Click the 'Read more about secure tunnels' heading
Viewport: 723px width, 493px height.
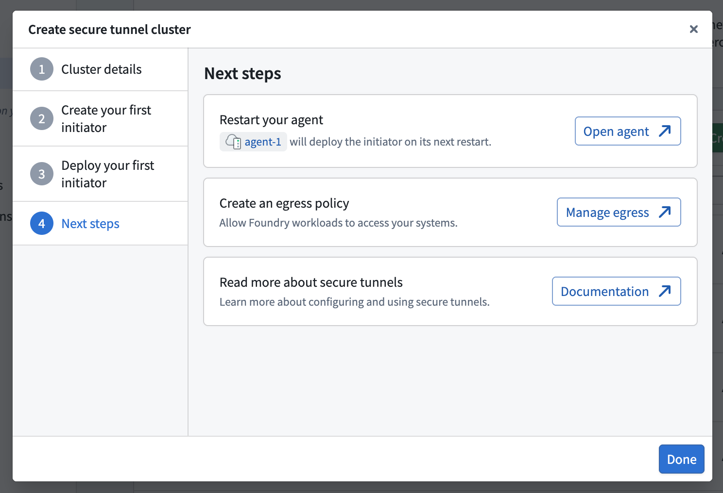point(311,282)
